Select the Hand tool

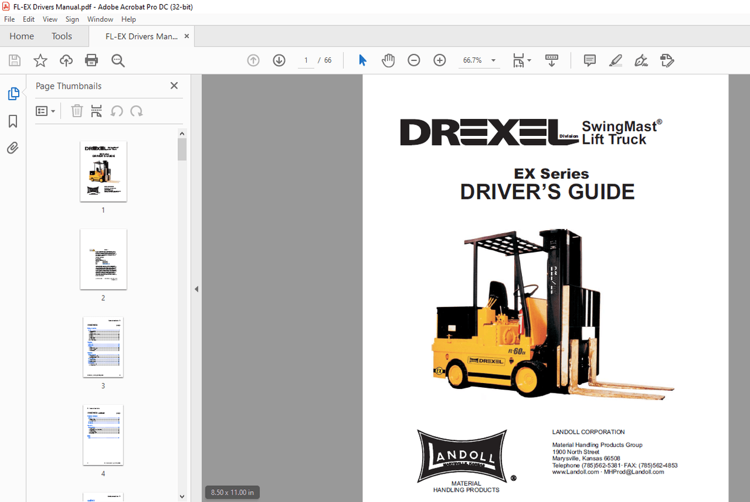[x=388, y=60]
